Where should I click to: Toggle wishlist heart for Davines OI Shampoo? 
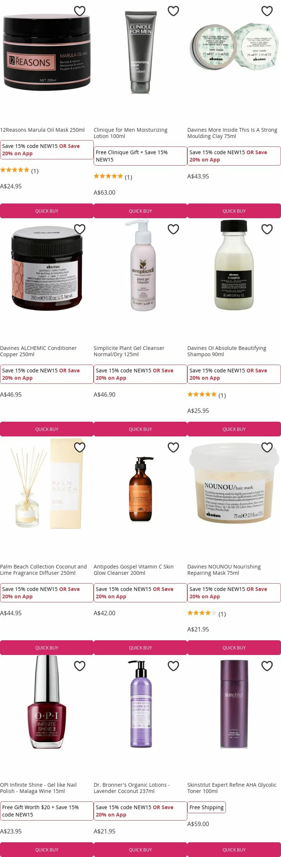[267, 229]
